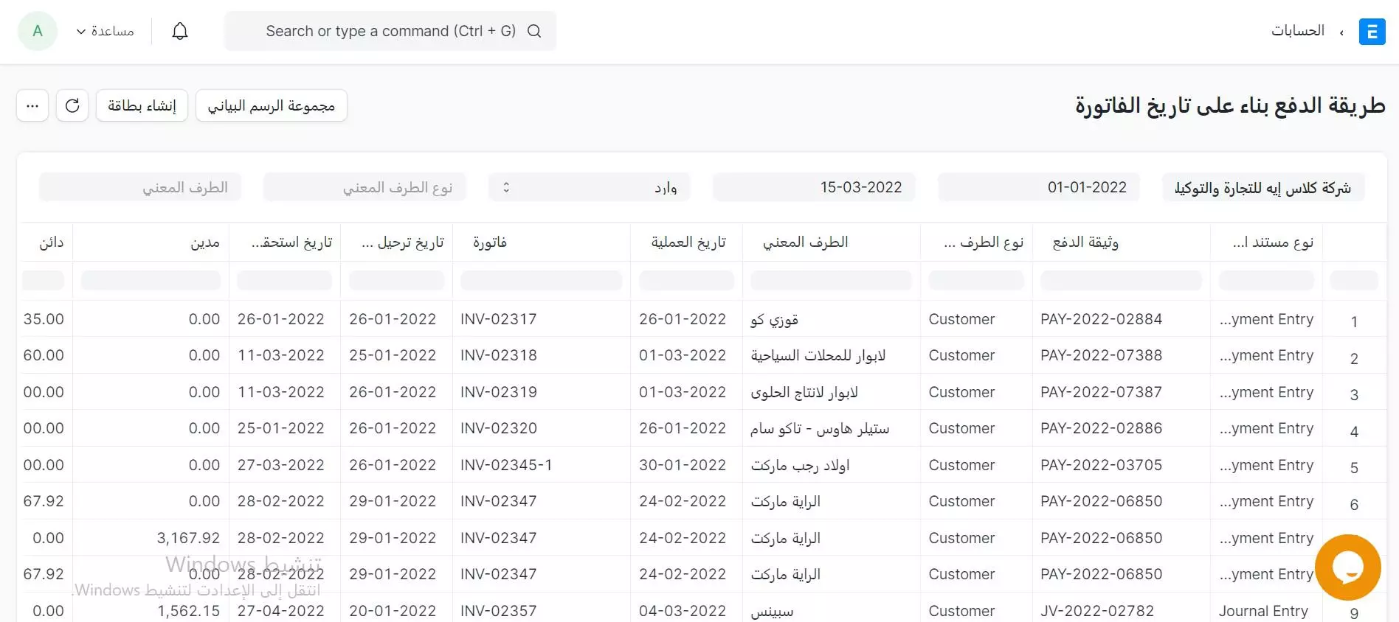The width and height of the screenshot is (1399, 622).
Task: Click party سبينس
Action: (x=772, y=611)
